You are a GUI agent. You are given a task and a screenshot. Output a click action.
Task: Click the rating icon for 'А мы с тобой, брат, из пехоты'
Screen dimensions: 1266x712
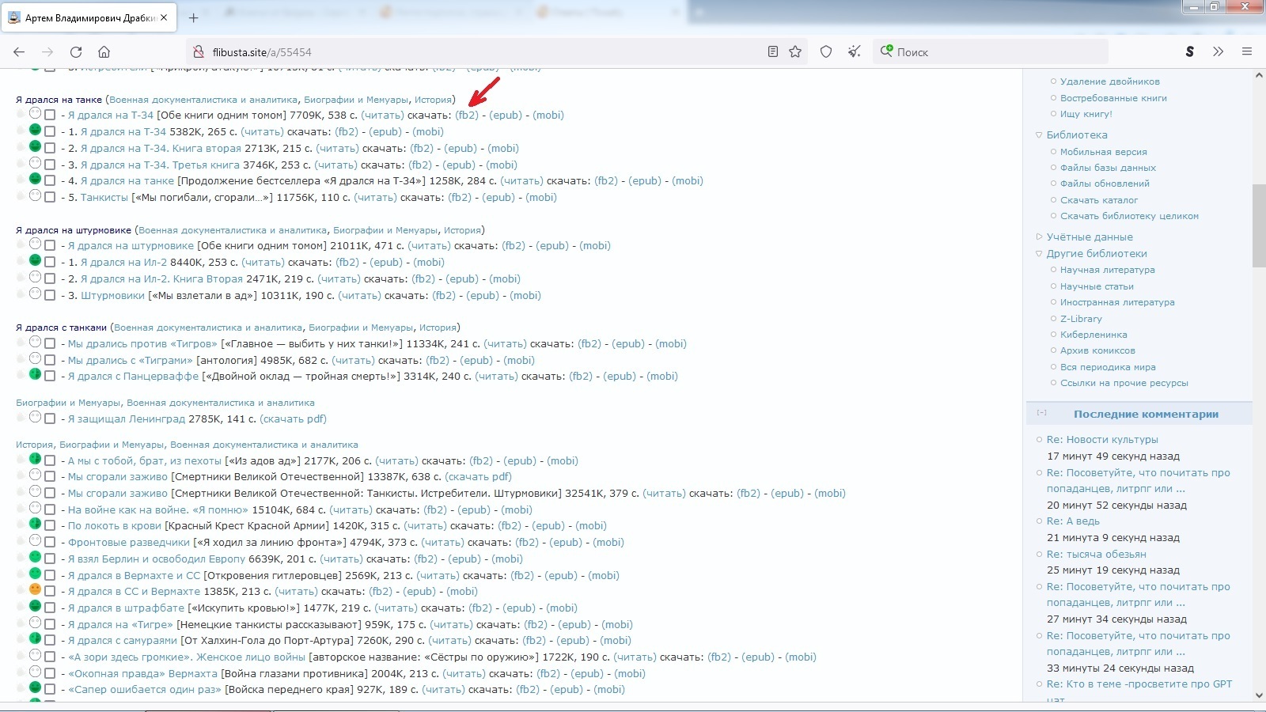[x=35, y=459]
